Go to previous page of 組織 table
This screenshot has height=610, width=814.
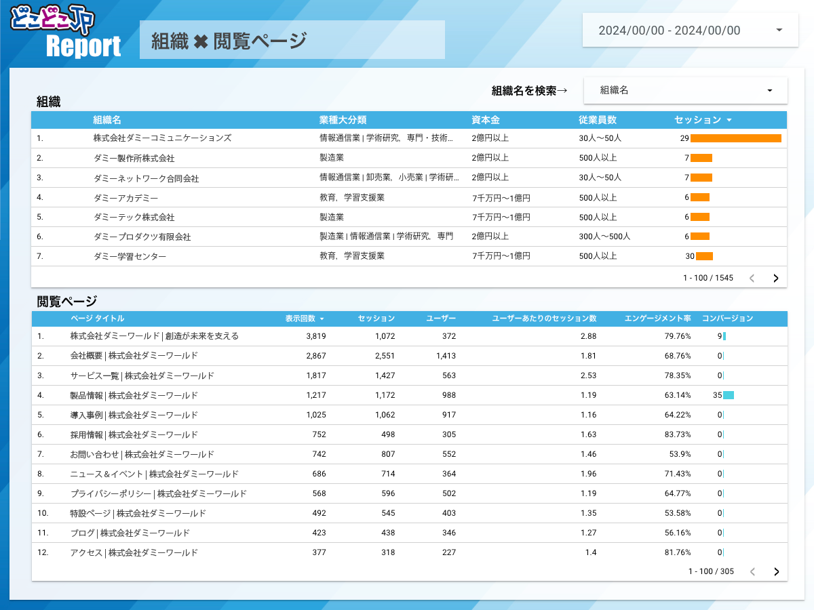(x=752, y=278)
